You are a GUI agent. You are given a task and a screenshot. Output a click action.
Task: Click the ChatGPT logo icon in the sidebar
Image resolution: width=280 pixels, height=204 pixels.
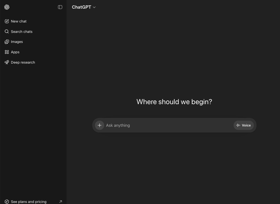point(7,7)
